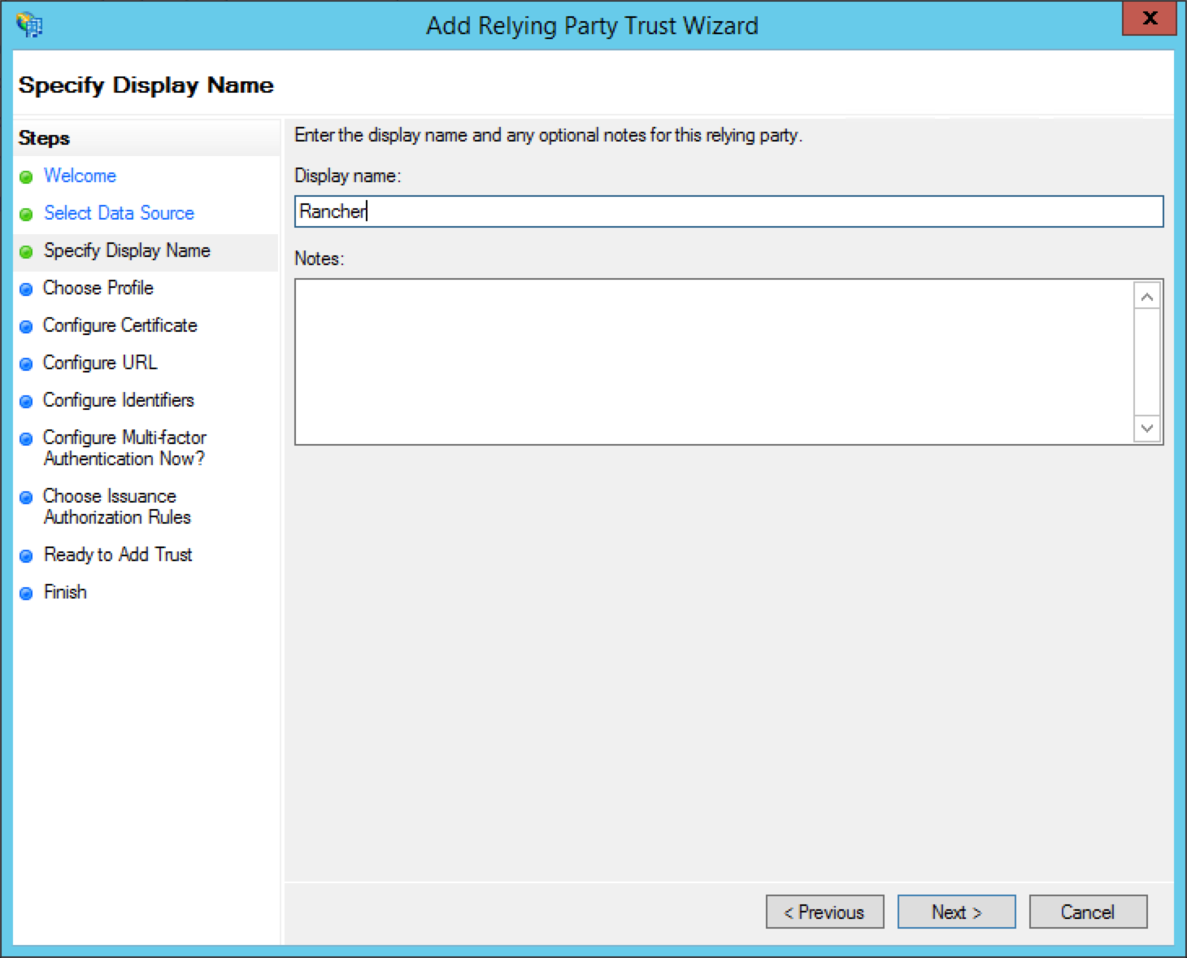Open the Select Data Source step
This screenshot has width=1187, height=958.
pyautogui.click(x=119, y=213)
